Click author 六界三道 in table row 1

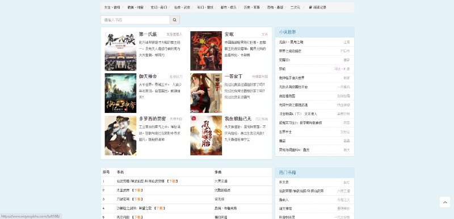(221, 181)
